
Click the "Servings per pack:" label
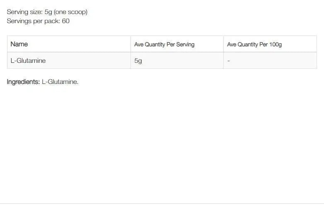(x=33, y=21)
